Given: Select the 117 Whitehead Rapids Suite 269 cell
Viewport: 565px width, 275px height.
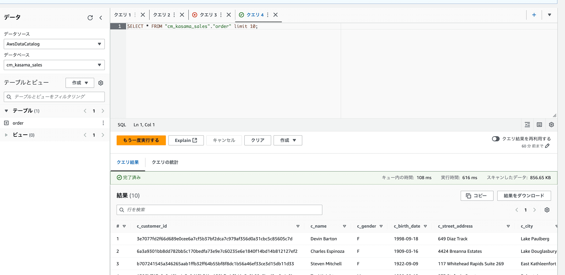Looking at the screenshot, I should click(471, 264).
